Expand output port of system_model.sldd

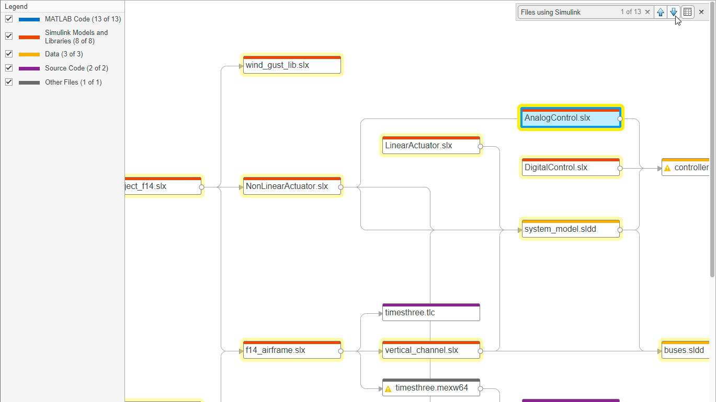[620, 230]
